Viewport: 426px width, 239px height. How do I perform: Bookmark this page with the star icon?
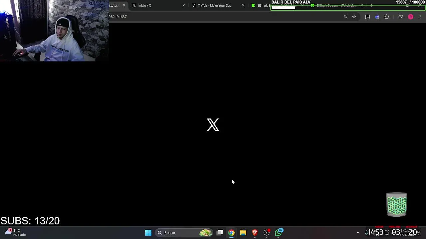point(354,17)
